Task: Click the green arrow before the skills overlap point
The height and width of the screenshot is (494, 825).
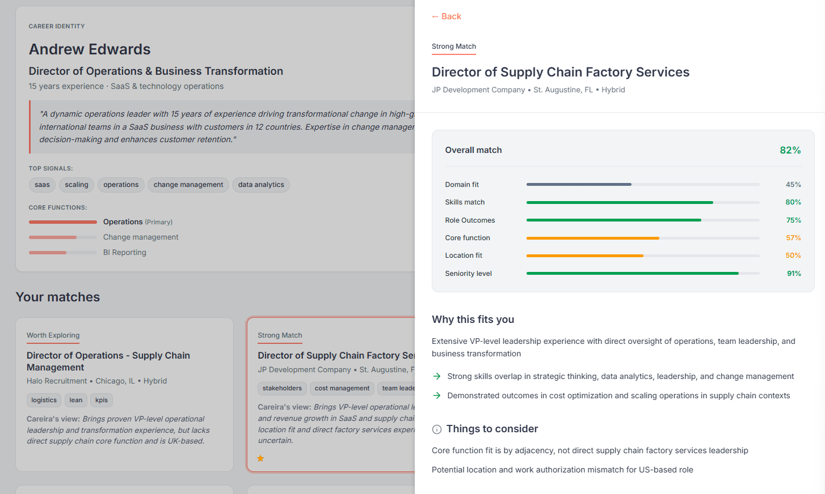Action: point(437,376)
